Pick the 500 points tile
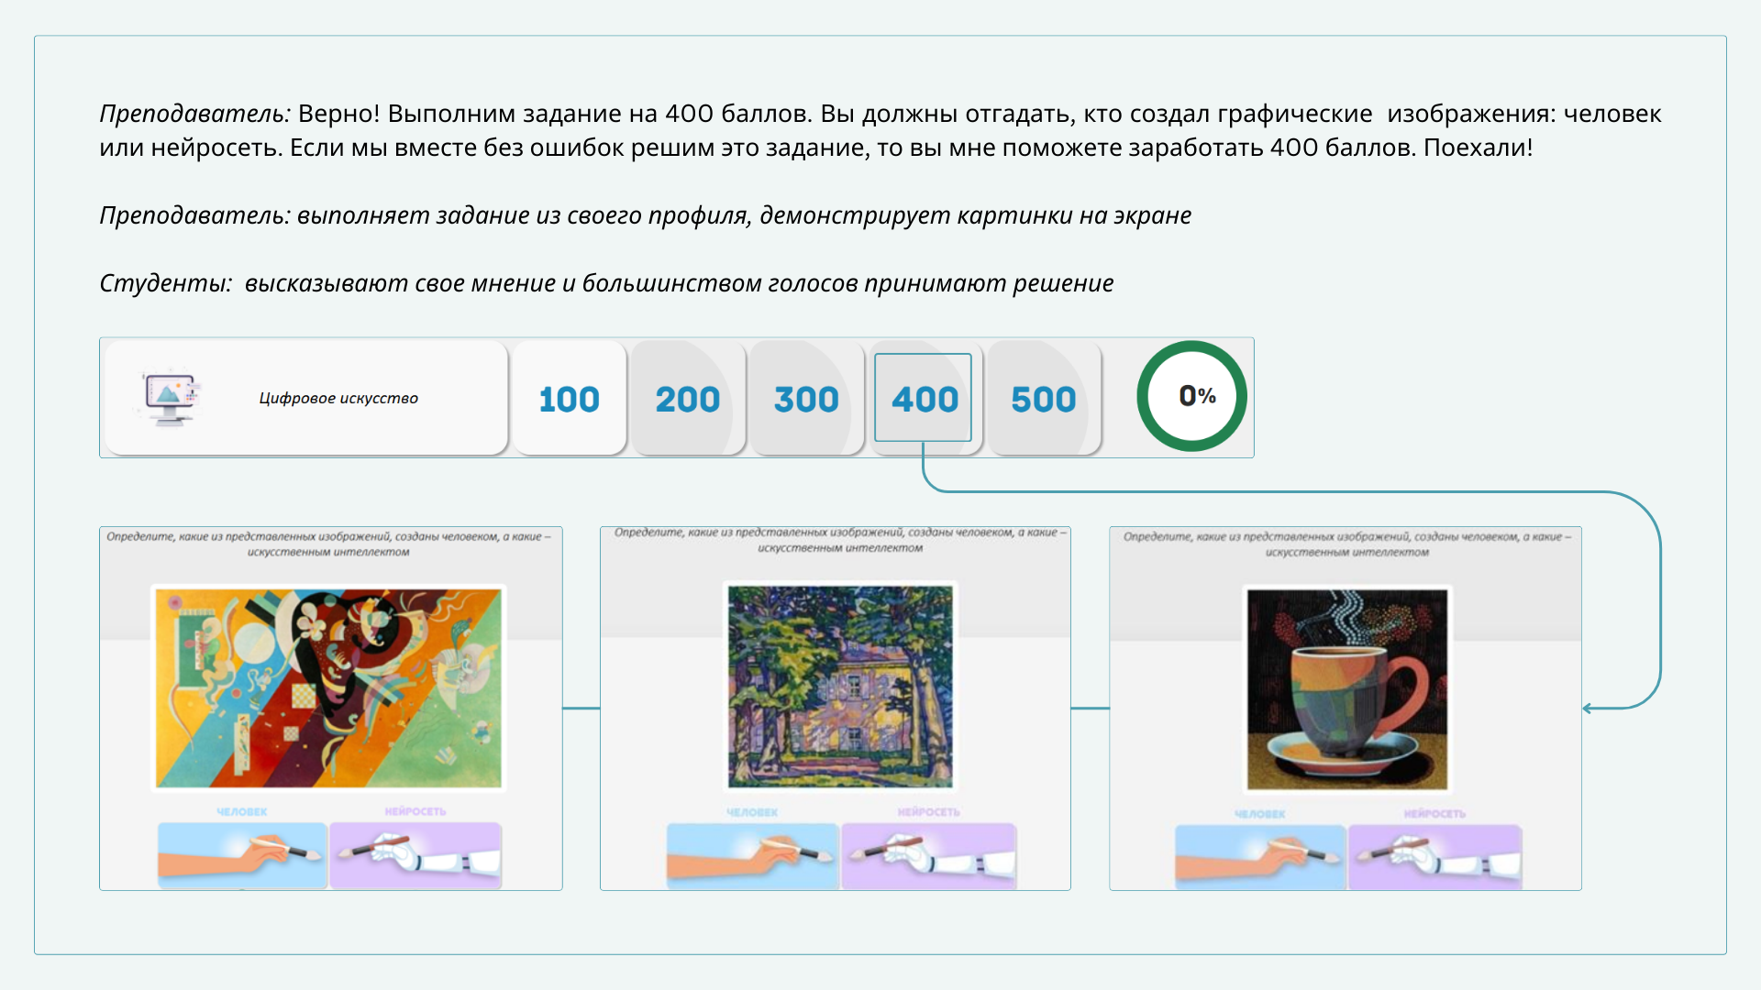This screenshot has height=990, width=1761. [x=1043, y=399]
